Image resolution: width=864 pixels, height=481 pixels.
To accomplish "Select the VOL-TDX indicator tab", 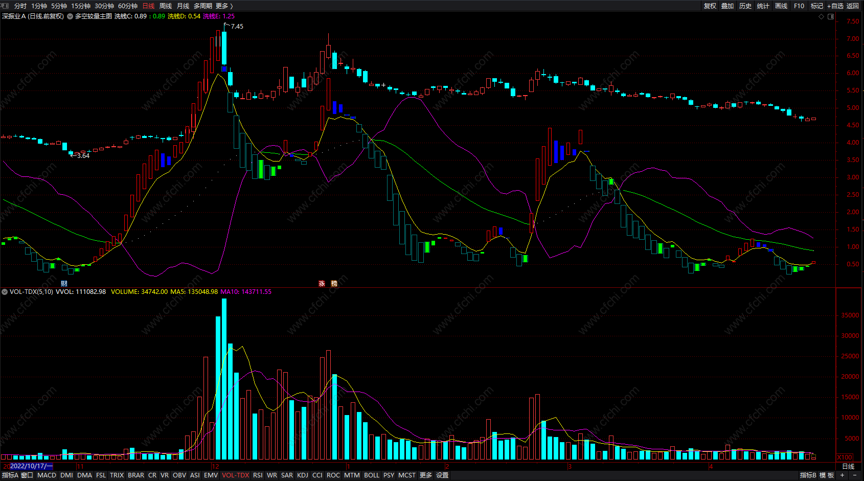I will 236,475.
